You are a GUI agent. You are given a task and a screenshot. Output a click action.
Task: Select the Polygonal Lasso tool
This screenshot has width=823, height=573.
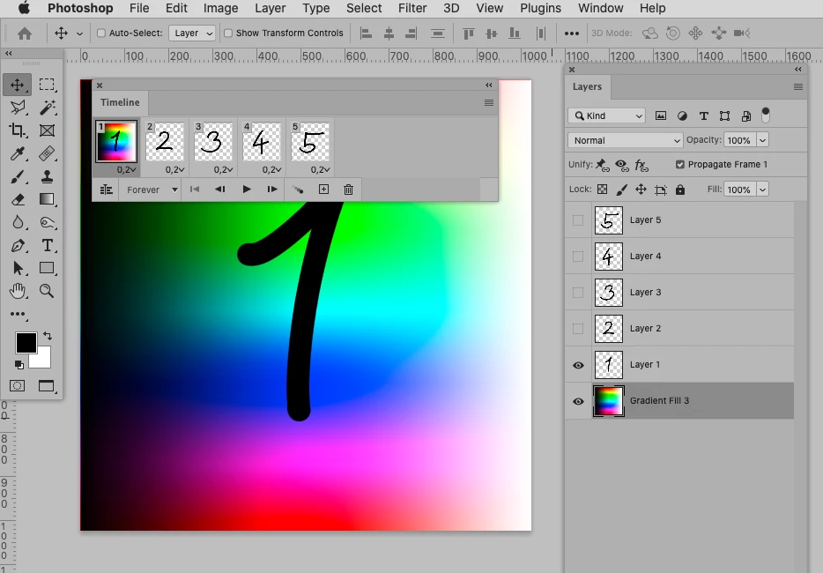18,108
